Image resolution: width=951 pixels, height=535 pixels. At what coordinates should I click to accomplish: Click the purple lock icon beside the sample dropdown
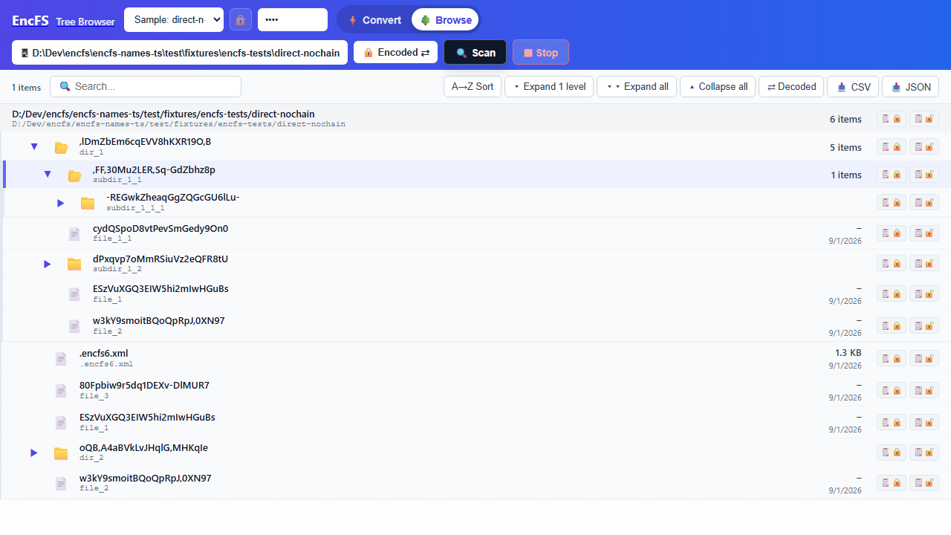coord(241,20)
